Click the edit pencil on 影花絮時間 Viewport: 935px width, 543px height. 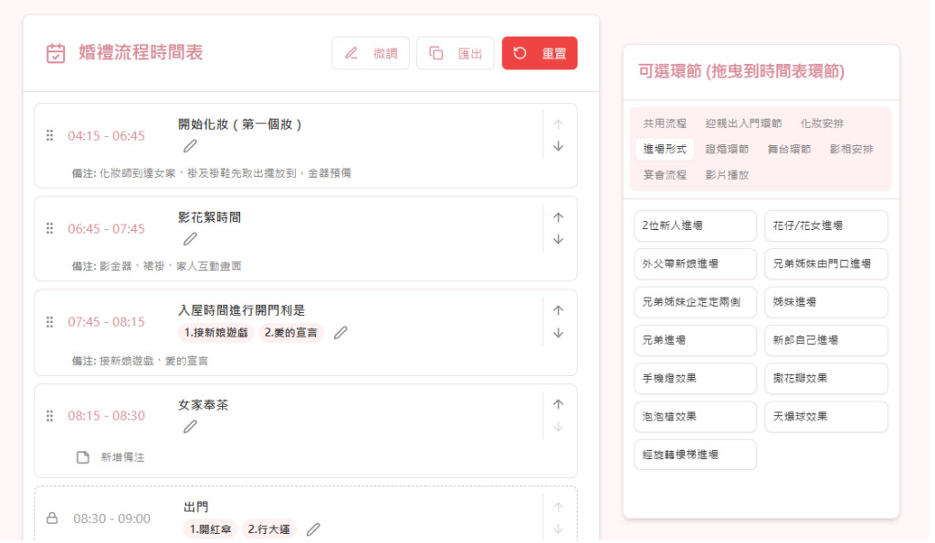coord(190,239)
